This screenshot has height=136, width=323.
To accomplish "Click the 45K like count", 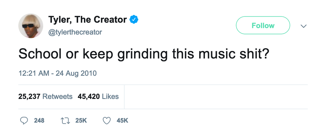I will (x=122, y=121).
